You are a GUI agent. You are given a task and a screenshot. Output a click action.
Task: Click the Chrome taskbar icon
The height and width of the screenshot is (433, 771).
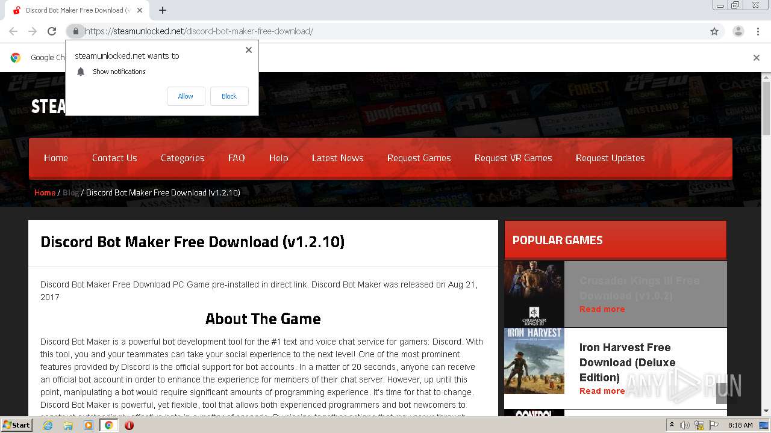(109, 425)
